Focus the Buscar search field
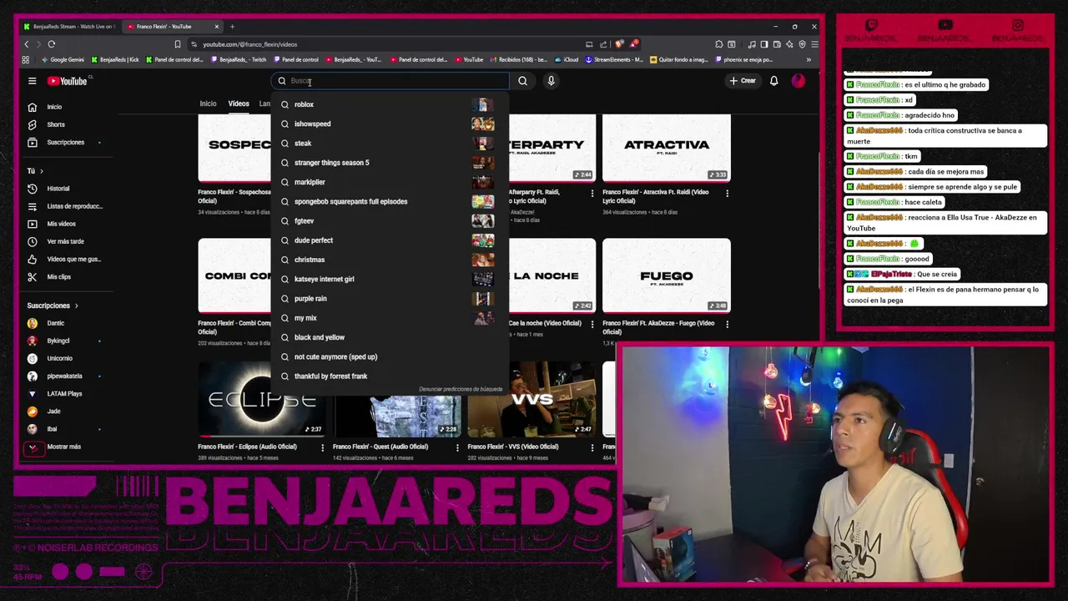This screenshot has height=601, width=1068. pyautogui.click(x=390, y=81)
